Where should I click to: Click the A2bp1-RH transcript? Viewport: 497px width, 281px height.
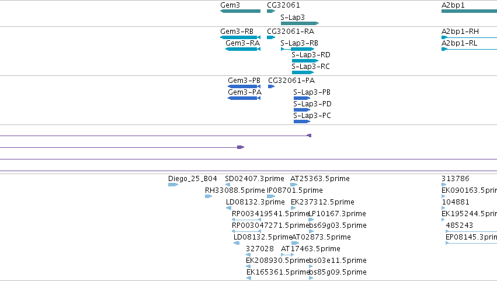[469, 37]
